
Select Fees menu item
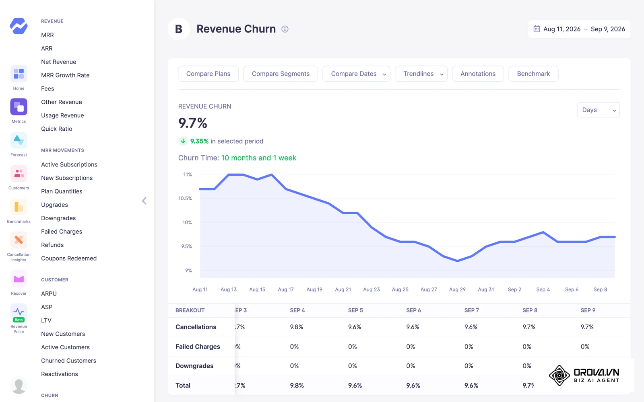click(47, 88)
